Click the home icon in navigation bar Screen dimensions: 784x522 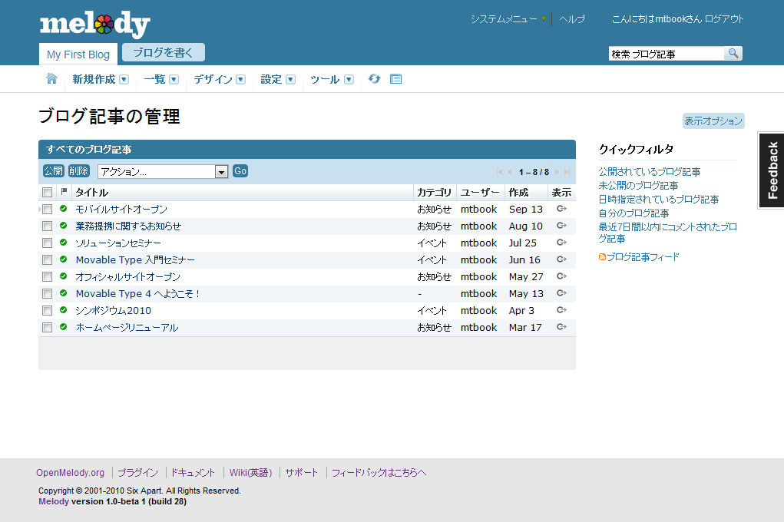click(51, 79)
